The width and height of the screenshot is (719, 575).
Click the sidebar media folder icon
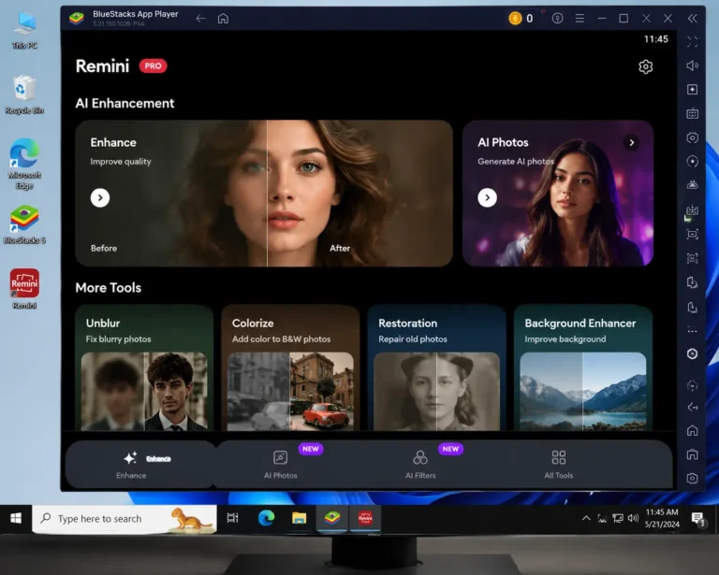(x=693, y=308)
